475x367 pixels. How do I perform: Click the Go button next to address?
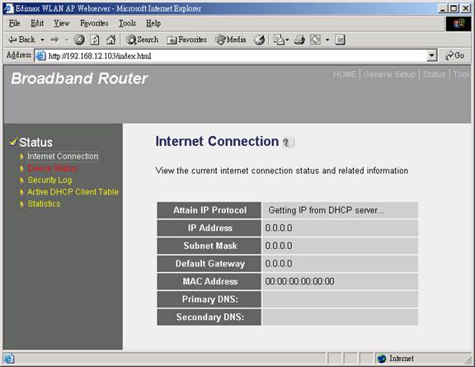click(x=454, y=55)
